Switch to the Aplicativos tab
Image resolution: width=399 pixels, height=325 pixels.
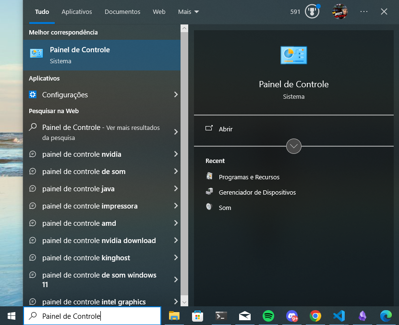pos(77,12)
